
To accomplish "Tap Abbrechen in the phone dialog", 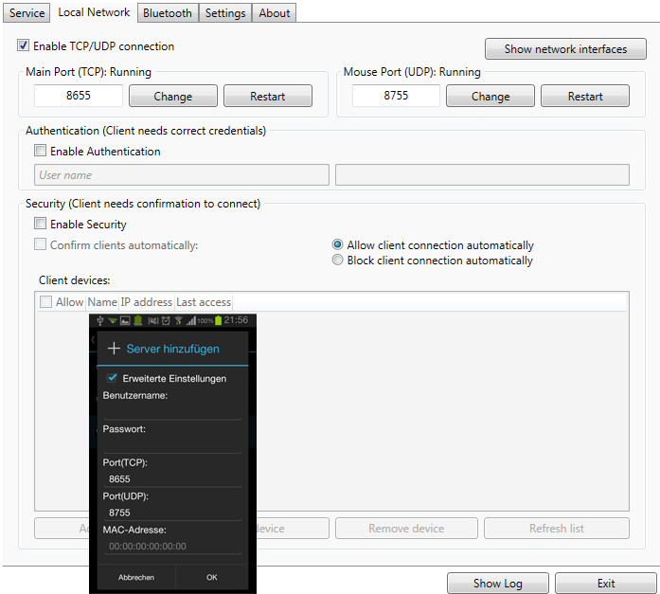I will 136,577.
